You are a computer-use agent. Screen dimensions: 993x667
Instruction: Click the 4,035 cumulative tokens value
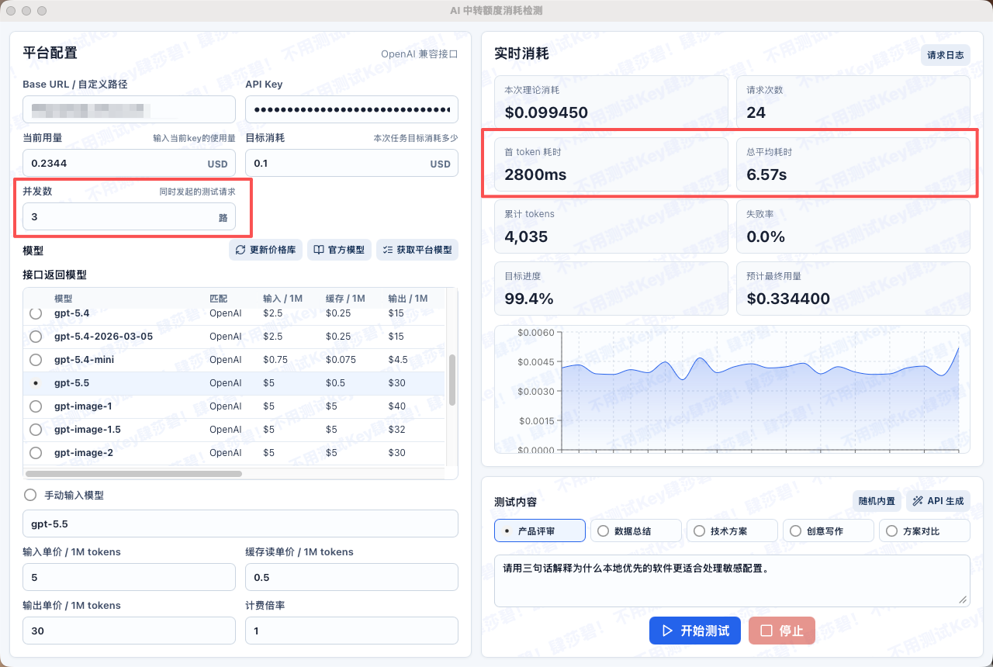pos(526,237)
